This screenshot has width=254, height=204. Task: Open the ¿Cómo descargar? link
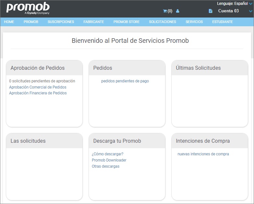click(108, 154)
